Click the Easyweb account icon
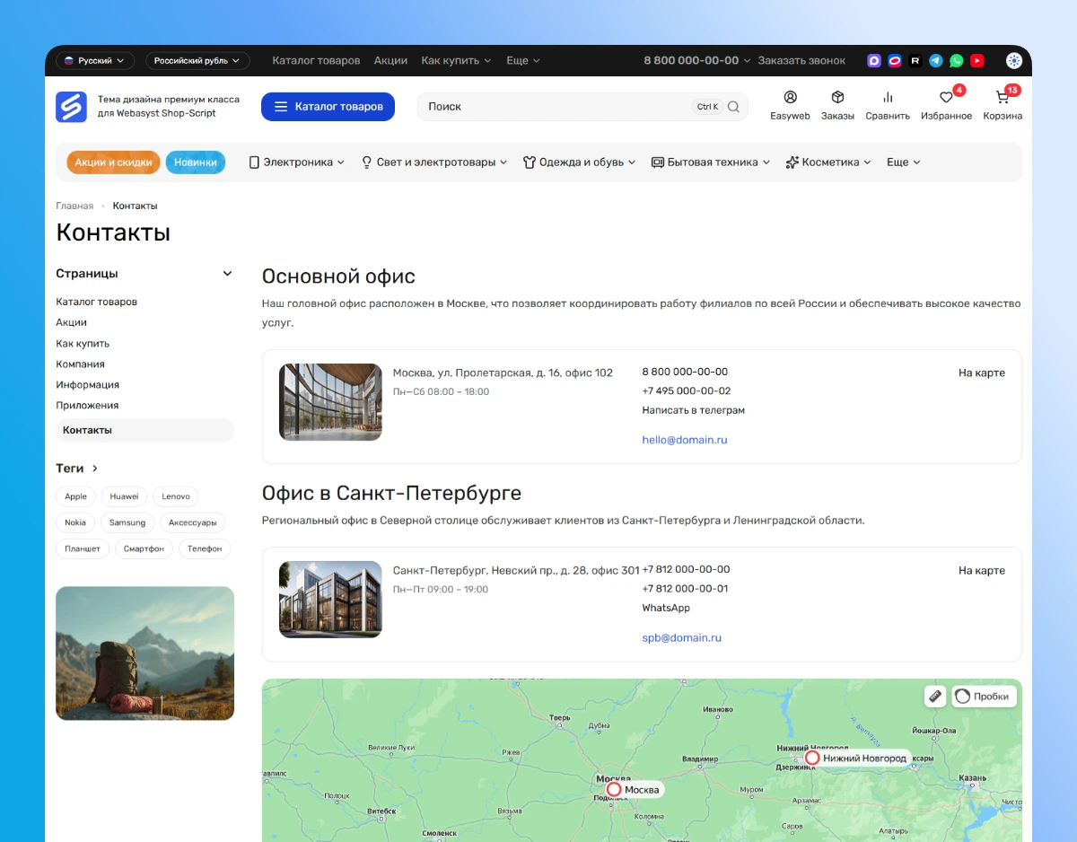Screen dimensions: 1077x842 pyautogui.click(x=790, y=99)
